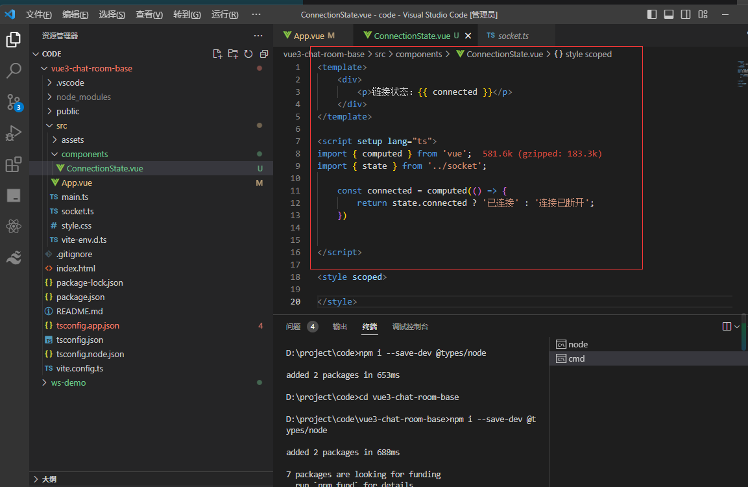748x487 pixels.
Task: Open the 编辑(E) menu
Action: tap(75, 14)
